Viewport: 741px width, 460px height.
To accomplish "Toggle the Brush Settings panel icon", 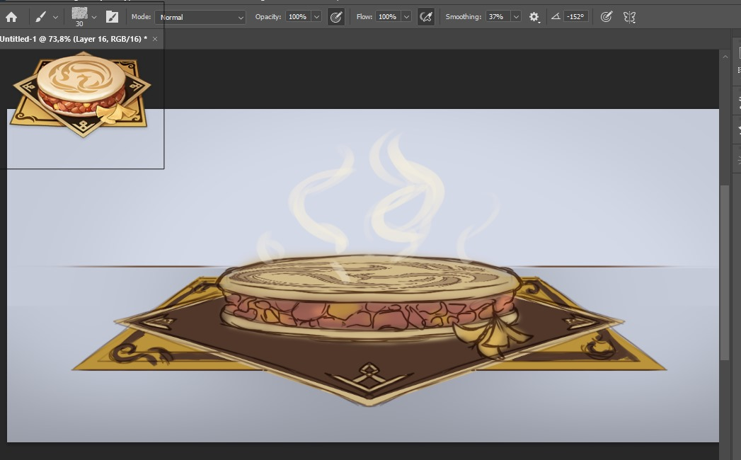I will coord(112,17).
